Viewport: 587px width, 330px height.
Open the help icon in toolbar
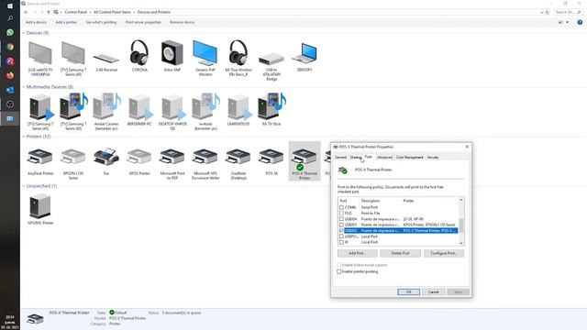pyautogui.click(x=580, y=22)
